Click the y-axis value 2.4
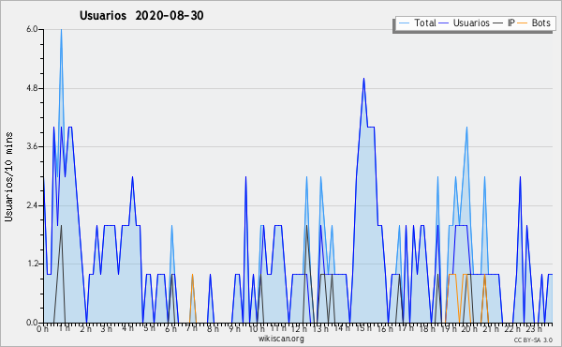The image size is (562, 347). click(32, 205)
